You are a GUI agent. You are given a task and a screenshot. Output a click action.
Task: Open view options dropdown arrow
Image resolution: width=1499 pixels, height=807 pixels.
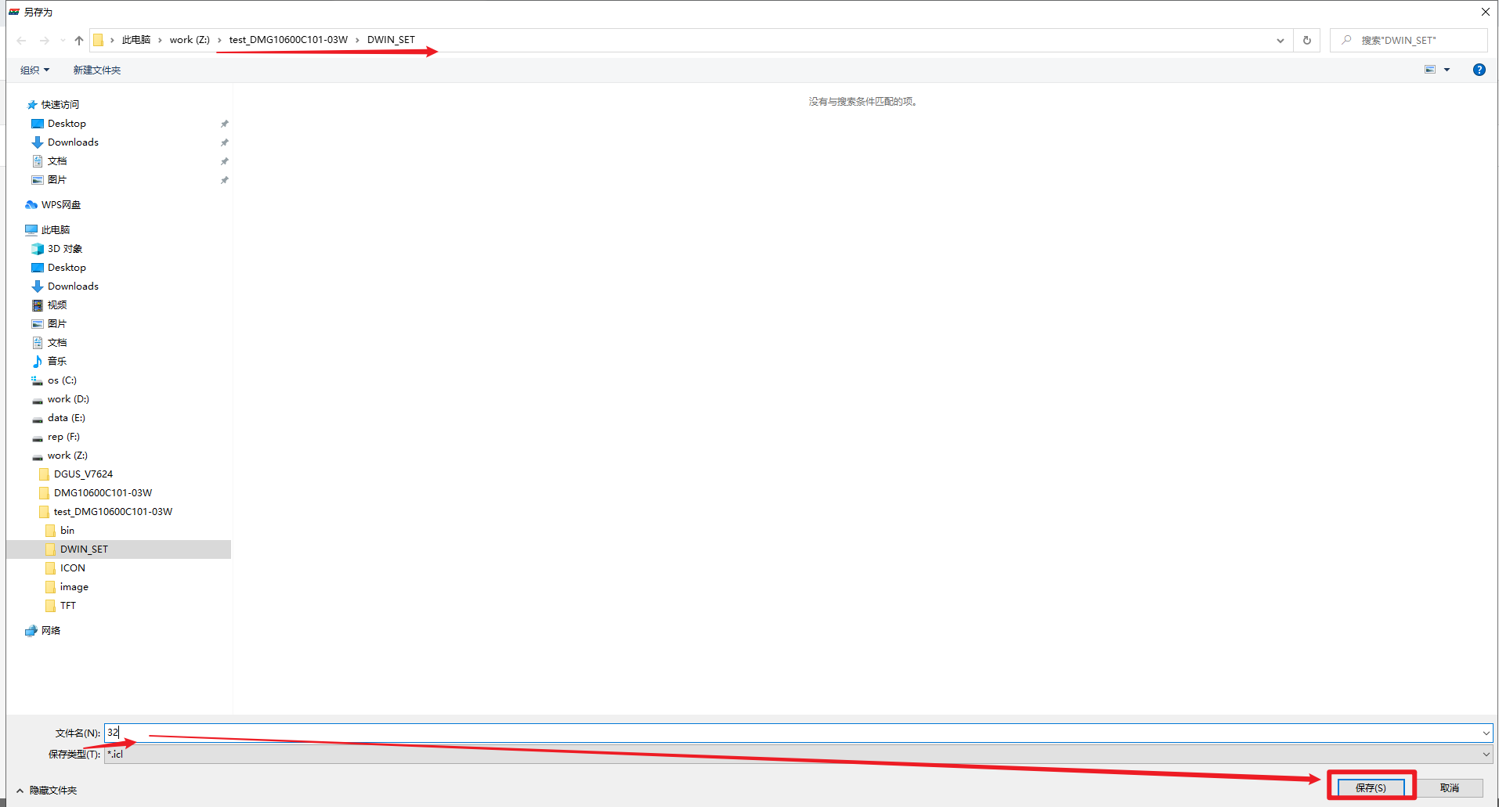tap(1447, 70)
